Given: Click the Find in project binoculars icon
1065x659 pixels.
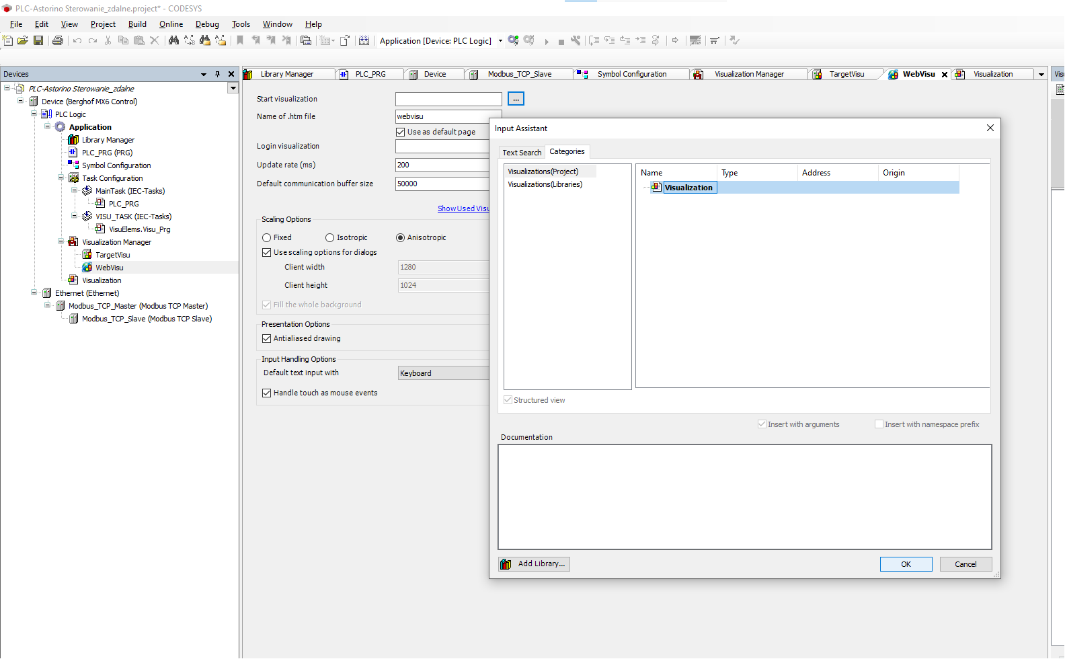Looking at the screenshot, I should coord(205,40).
